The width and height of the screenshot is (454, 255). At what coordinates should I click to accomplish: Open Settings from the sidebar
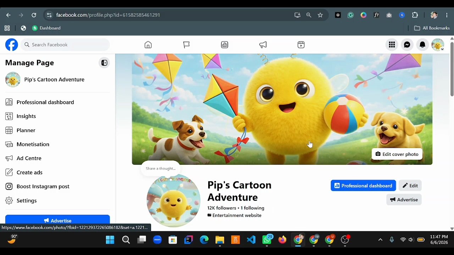[x=57, y=200]
